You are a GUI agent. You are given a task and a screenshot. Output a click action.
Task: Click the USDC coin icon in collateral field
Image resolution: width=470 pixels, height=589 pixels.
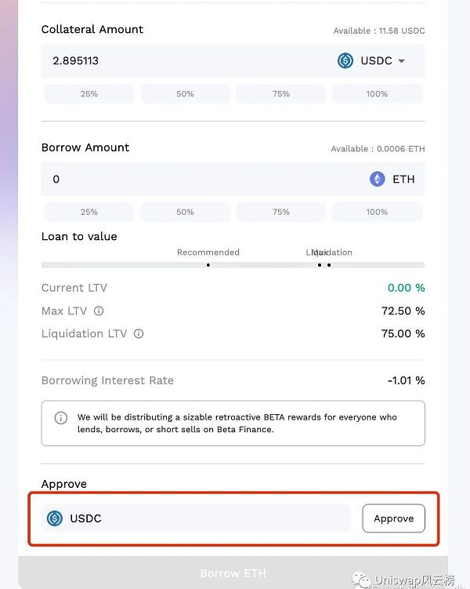pos(345,60)
